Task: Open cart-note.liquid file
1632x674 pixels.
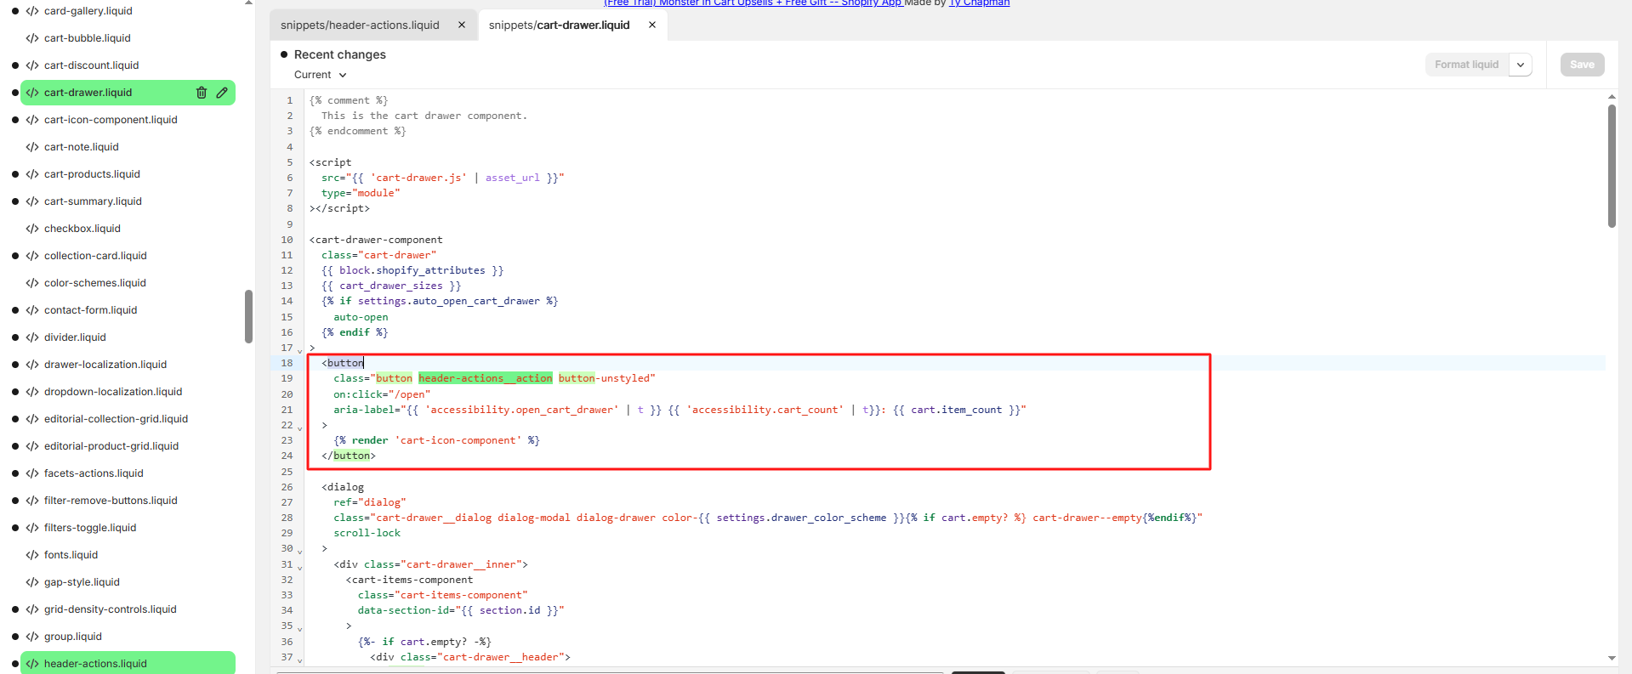Action: [x=81, y=147]
